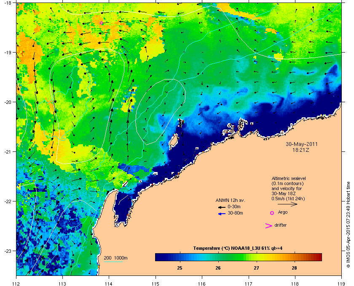Click the blue 30-80m legend arrow
The width and height of the screenshot is (354, 286).
tap(222, 214)
